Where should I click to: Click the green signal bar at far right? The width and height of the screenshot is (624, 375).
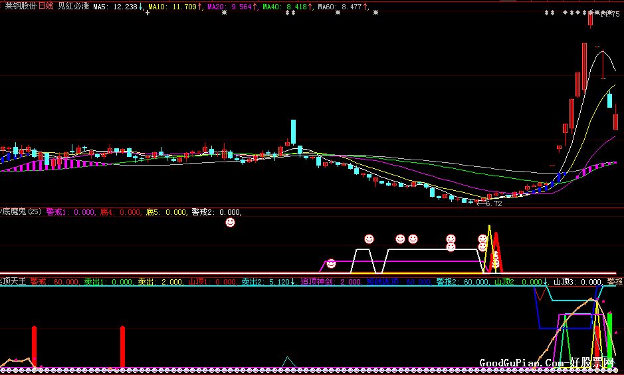tap(609, 340)
